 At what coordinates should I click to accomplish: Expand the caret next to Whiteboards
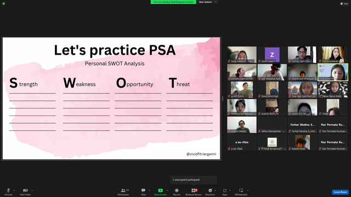pos(248,190)
